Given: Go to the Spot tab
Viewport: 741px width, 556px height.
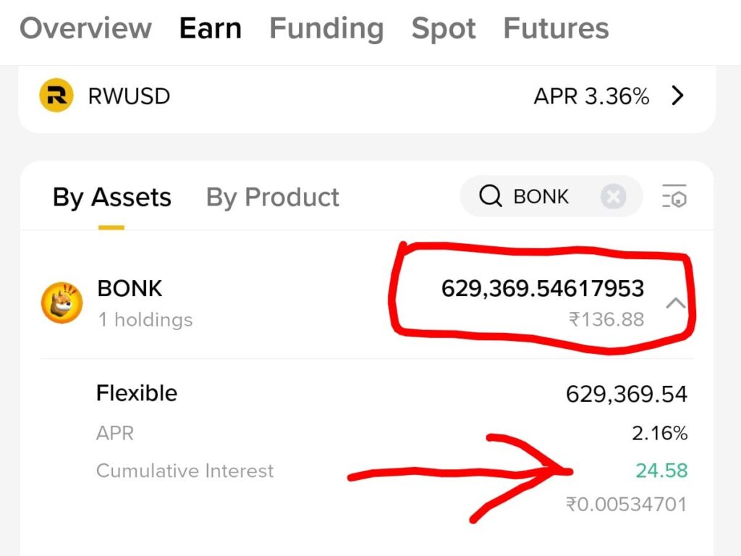Looking at the screenshot, I should pyautogui.click(x=444, y=29).
